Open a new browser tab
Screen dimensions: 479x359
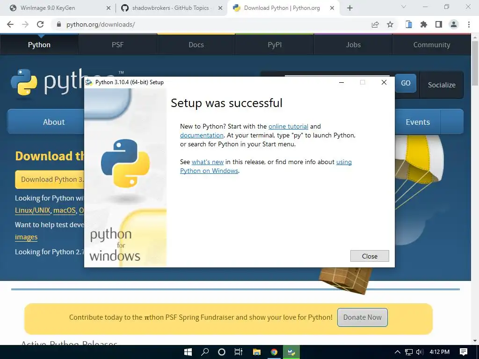[350, 8]
